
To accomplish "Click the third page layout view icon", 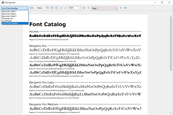I will [x=56, y=8].
